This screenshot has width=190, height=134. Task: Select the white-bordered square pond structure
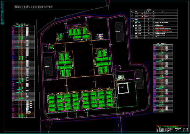[123, 88]
